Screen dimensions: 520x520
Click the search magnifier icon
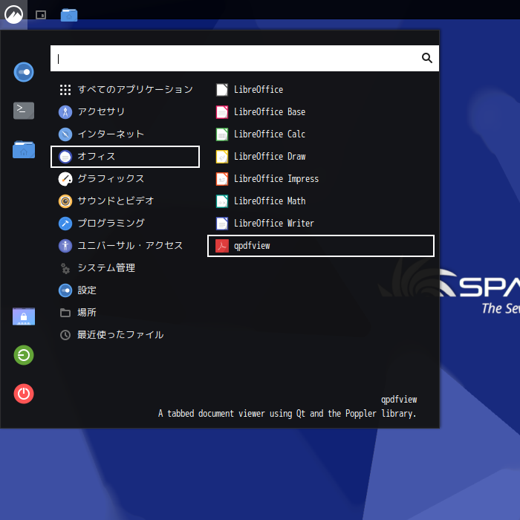point(427,58)
